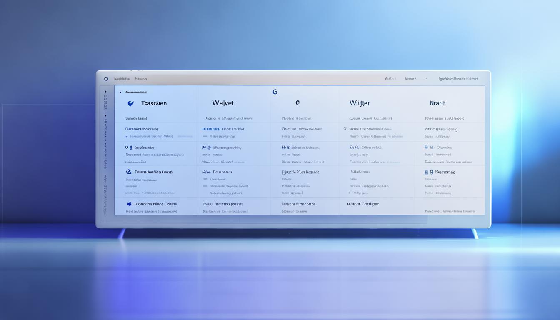Click the Muloer Canilper entry at bottom
This screenshot has height=320, width=560.
click(363, 204)
